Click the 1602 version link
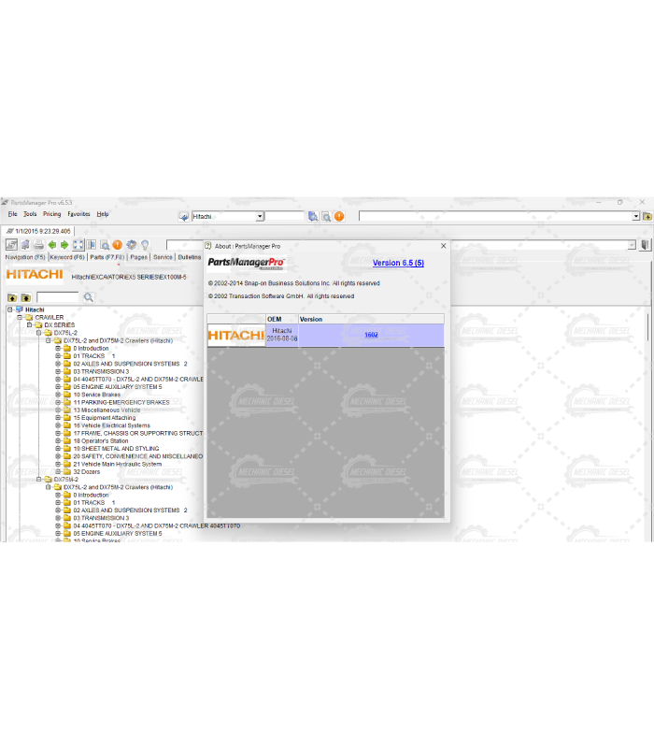The height and width of the screenshot is (748, 654). tap(371, 335)
